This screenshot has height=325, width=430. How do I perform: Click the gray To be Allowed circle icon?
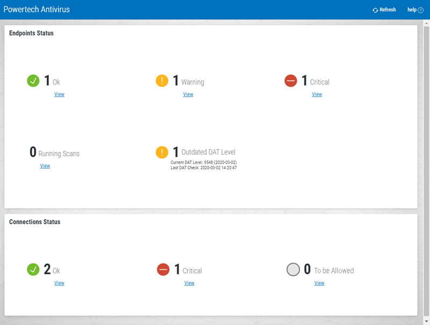pyautogui.click(x=293, y=270)
